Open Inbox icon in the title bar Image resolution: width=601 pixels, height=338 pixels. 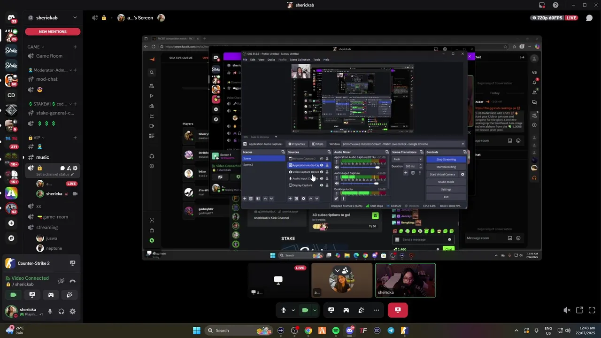[542, 5]
